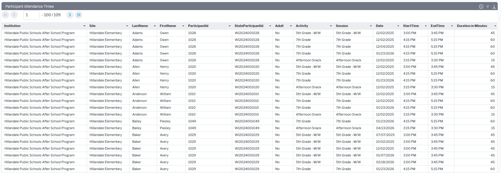Screen dimensions: 501x173
Task: Go to the first page of results
Action: point(6,15)
